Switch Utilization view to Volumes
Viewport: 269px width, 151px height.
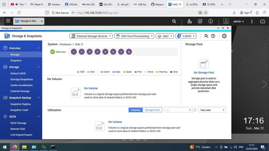[136, 110]
